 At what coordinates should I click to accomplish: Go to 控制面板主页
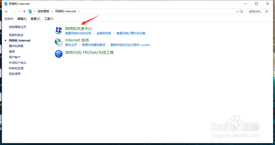coord(18,27)
